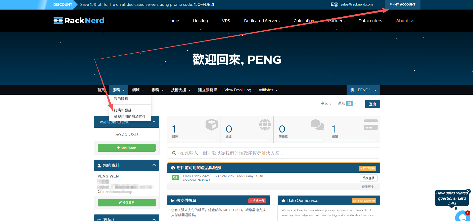
Task: Open the live chat widget icon
Action: point(463,217)
